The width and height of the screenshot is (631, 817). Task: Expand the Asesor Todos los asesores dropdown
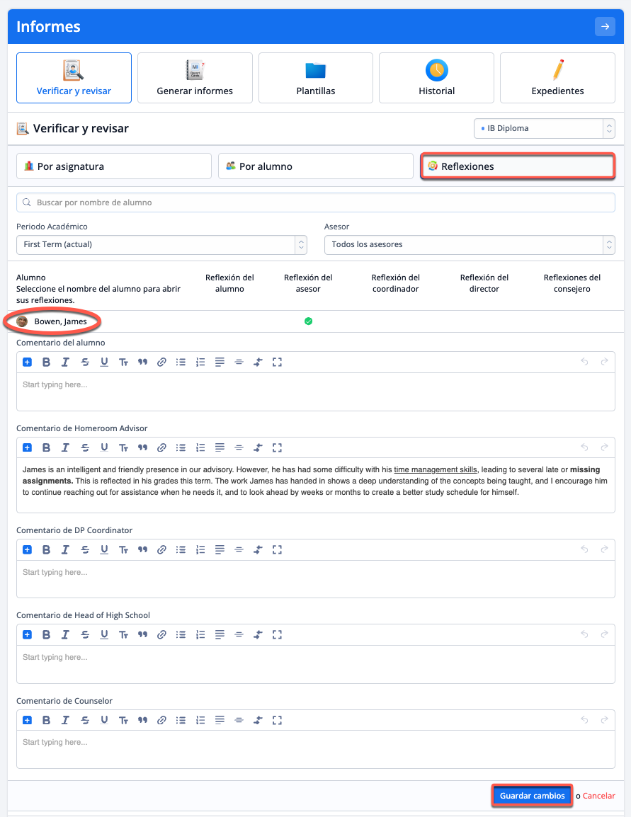[x=469, y=244]
